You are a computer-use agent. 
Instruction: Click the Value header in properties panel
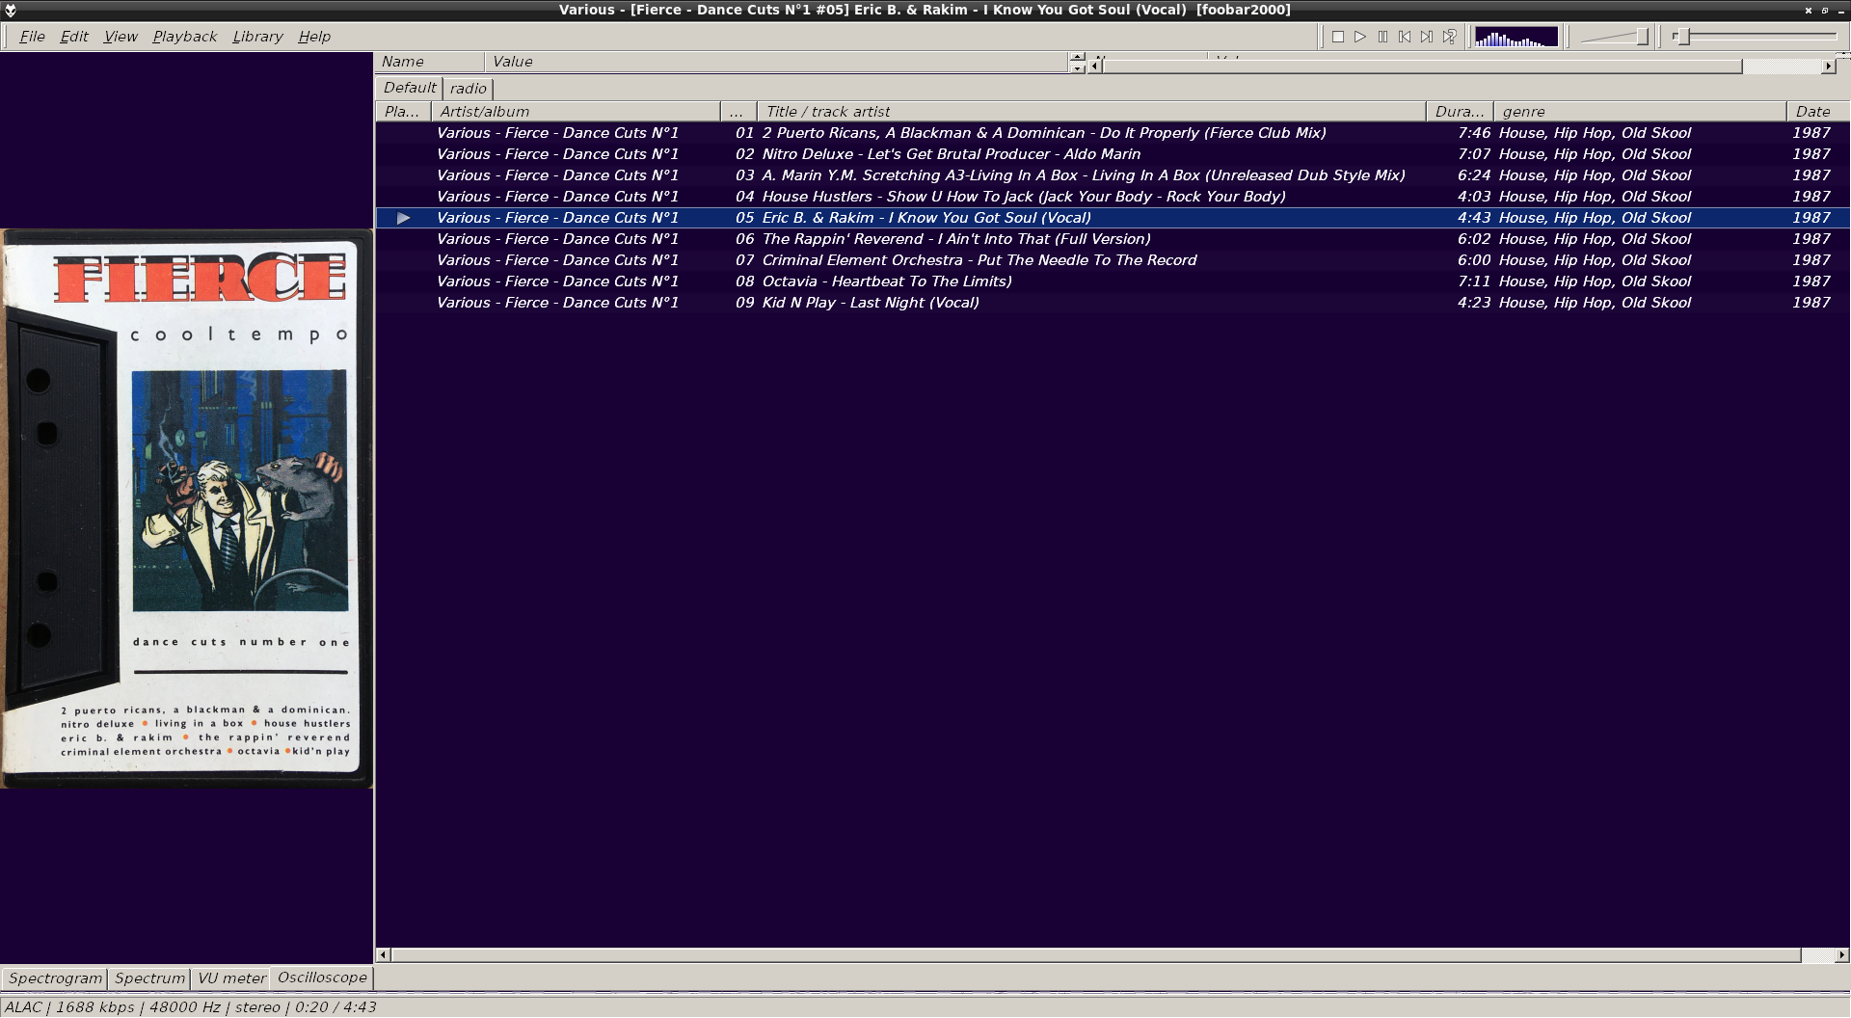[x=776, y=62]
